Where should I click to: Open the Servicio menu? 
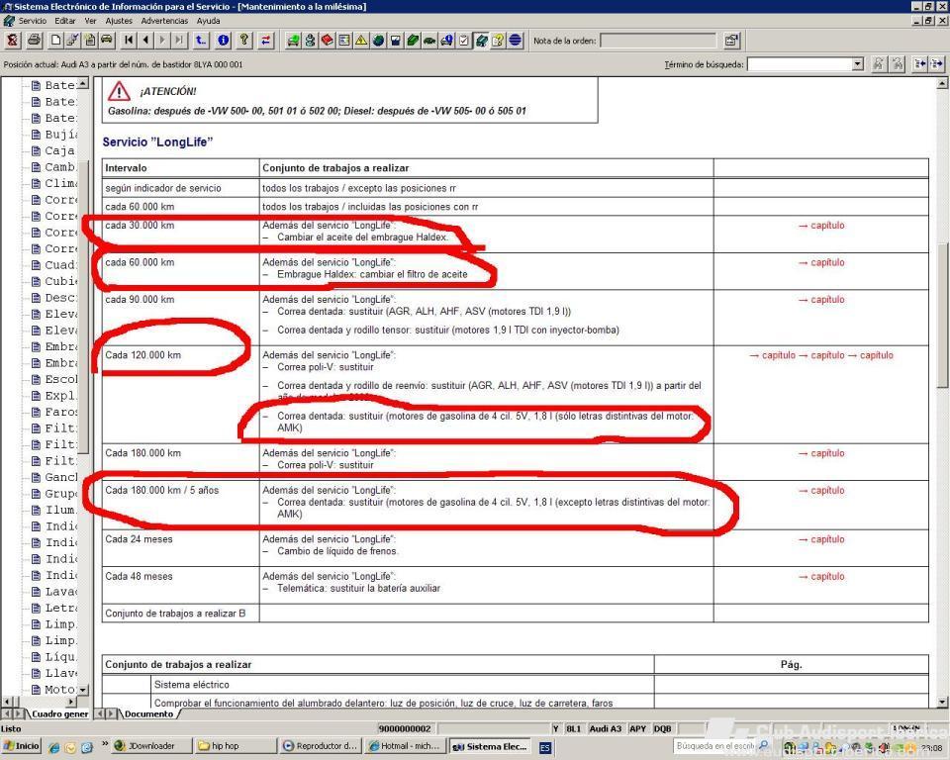tap(32, 21)
